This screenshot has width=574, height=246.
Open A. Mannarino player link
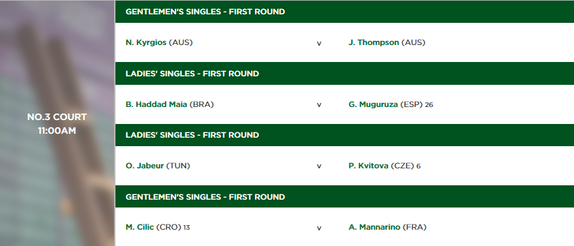pos(374,227)
